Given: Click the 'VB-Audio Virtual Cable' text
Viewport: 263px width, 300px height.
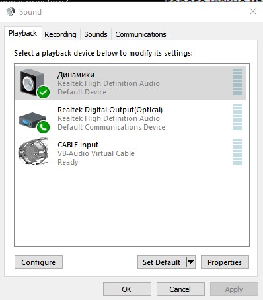Looking at the screenshot, I should pyautogui.click(x=96, y=153).
